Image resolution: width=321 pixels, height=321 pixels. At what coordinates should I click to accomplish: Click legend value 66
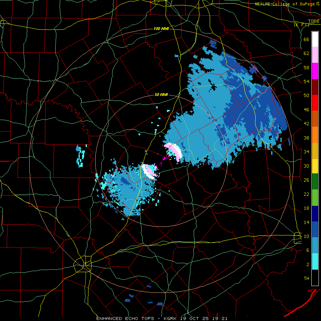click(306, 40)
